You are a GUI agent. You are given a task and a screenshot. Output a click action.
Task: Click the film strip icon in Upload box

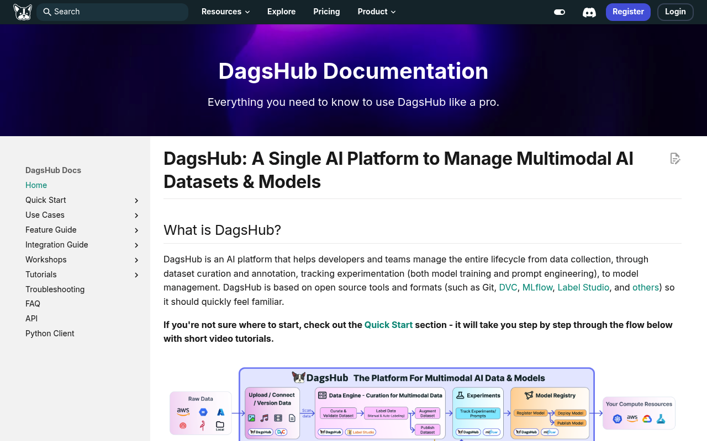(278, 418)
